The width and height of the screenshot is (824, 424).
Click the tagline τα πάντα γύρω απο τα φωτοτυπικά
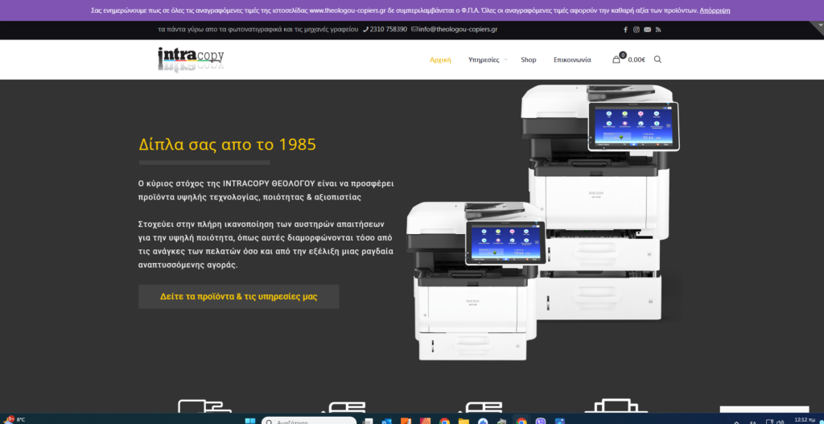point(258,30)
